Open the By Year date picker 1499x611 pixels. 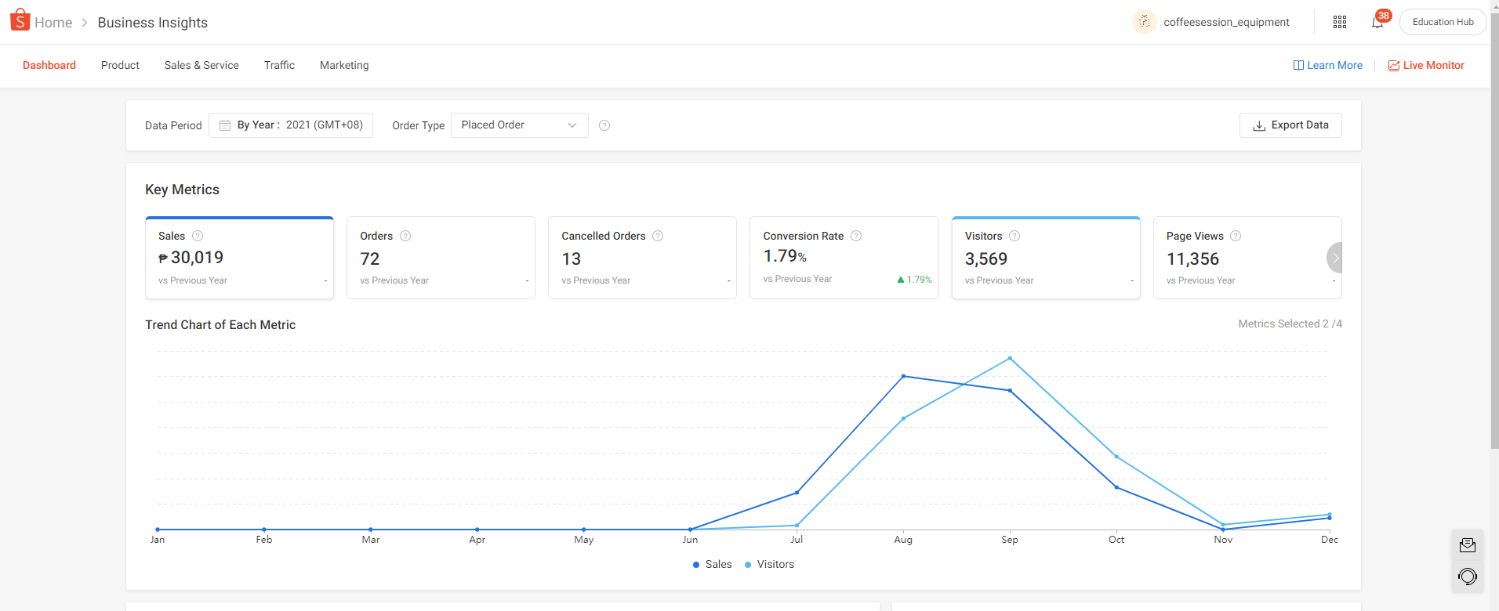291,125
